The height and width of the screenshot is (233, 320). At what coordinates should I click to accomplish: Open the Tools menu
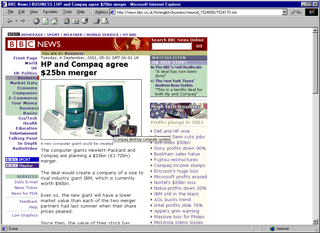click(x=67, y=12)
